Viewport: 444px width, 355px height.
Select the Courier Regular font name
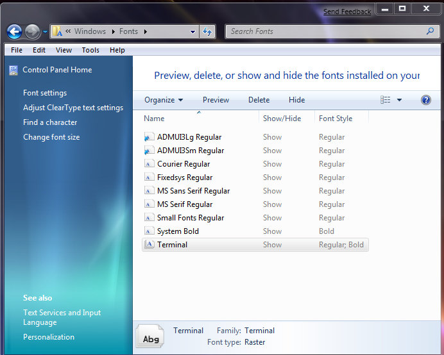pyautogui.click(x=184, y=164)
